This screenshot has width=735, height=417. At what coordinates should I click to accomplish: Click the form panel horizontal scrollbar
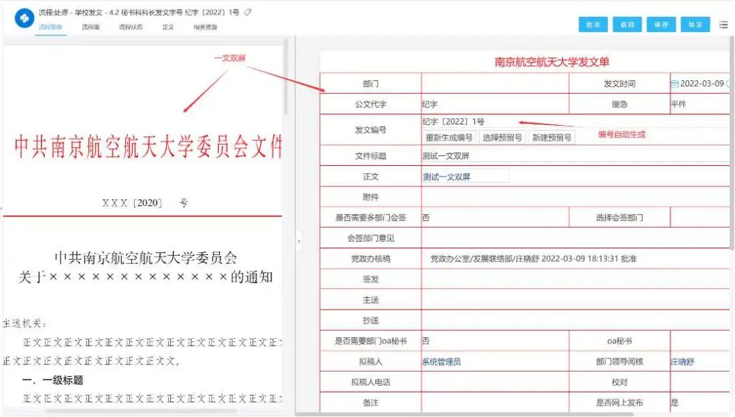(x=464, y=414)
